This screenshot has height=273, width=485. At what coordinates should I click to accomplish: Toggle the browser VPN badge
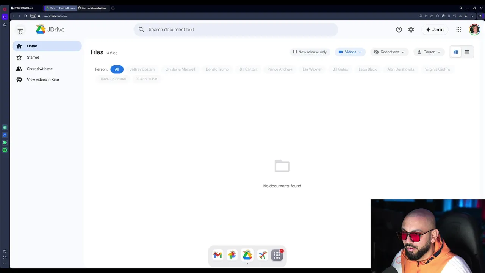(33, 16)
